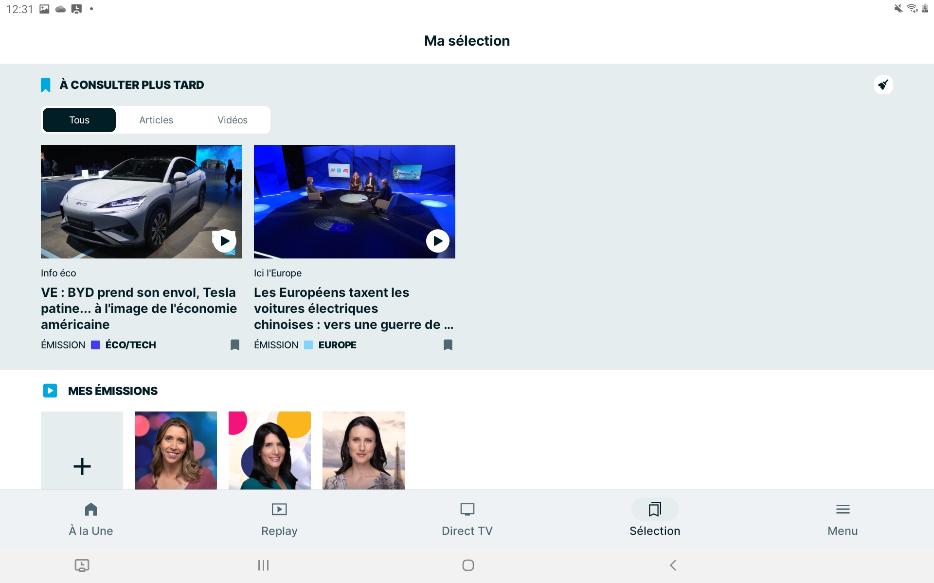Tap the Android back button
The width and height of the screenshot is (934, 583).
click(673, 565)
